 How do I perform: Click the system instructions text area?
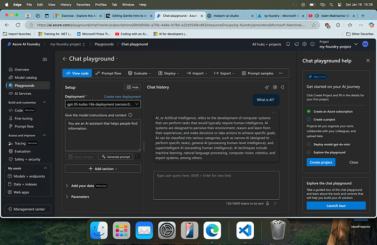click(103, 135)
